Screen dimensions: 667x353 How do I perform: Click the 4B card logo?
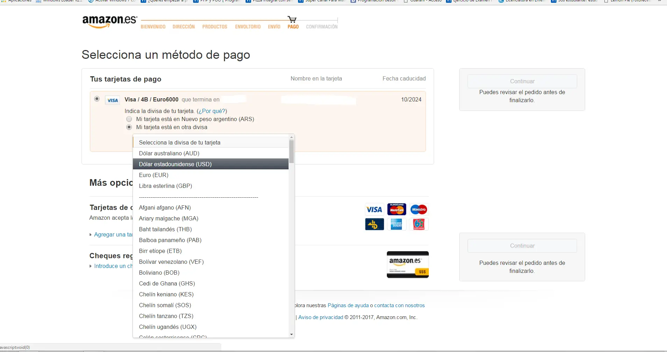point(374,224)
